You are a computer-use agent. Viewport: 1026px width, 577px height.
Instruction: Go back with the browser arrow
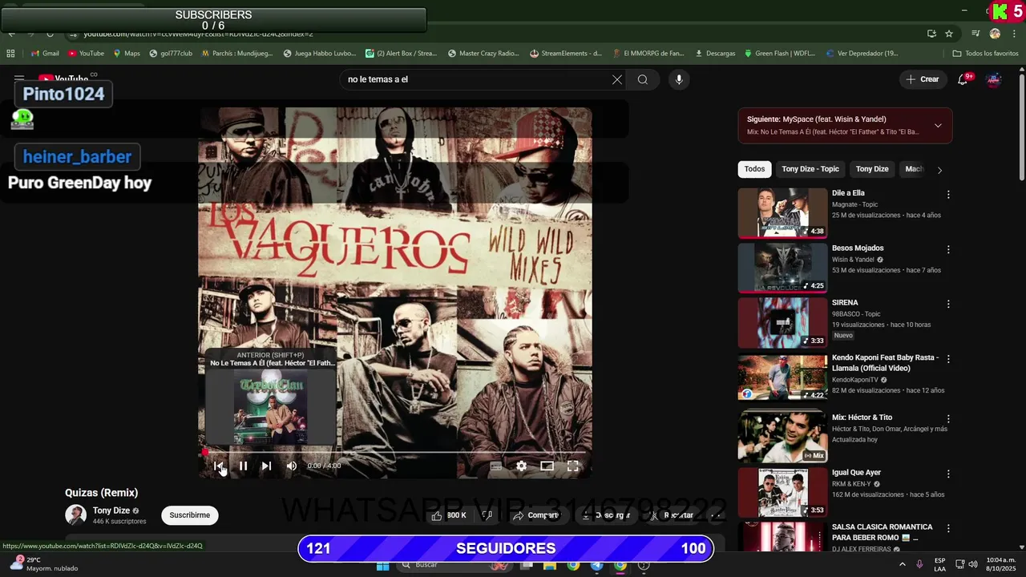(11, 34)
